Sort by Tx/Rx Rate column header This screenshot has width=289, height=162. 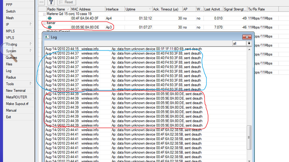pyautogui.click(x=263, y=9)
